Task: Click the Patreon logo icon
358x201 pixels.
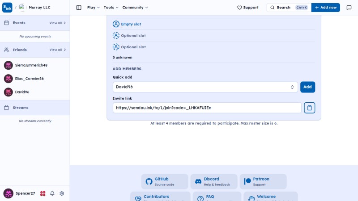Action: 247,182
